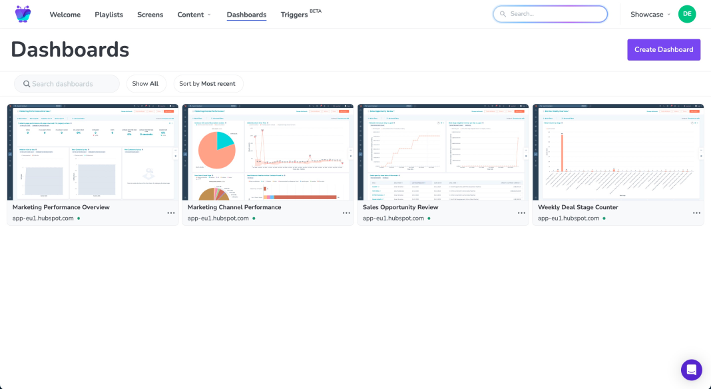Click magnifier icon in dashboards search field

click(27, 83)
